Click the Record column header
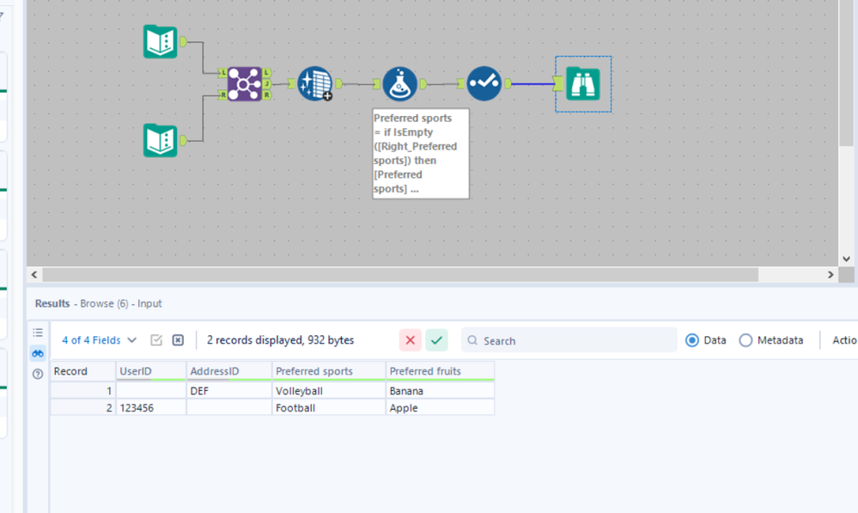The height and width of the screenshot is (513, 858). pos(82,371)
